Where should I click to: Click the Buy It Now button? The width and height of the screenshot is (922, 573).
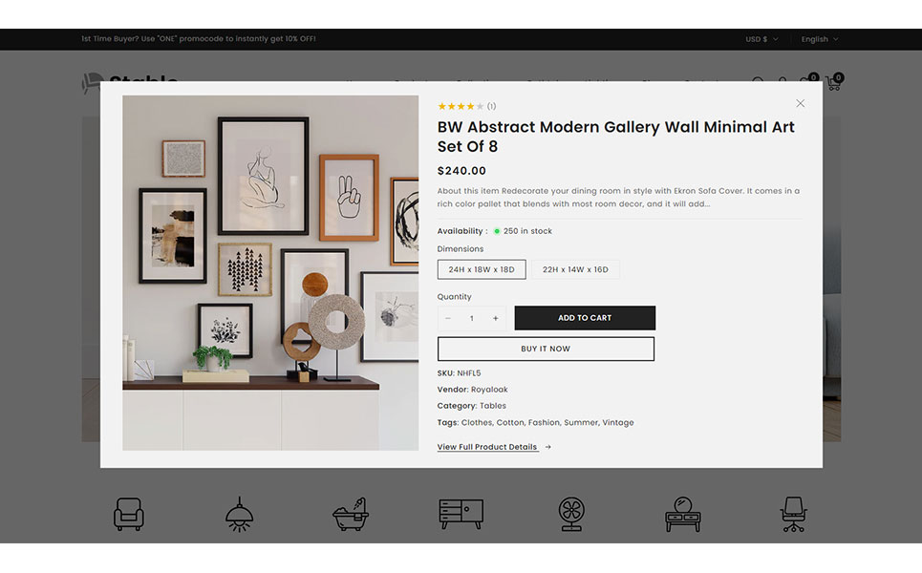[546, 349]
